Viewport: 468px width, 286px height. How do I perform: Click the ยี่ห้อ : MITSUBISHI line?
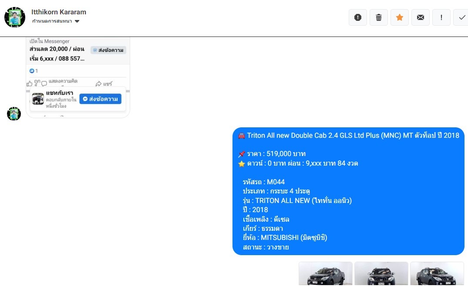(x=285, y=238)
